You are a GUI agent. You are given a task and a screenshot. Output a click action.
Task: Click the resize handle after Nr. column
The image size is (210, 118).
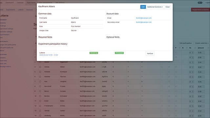pyautogui.click(x=195, y=48)
